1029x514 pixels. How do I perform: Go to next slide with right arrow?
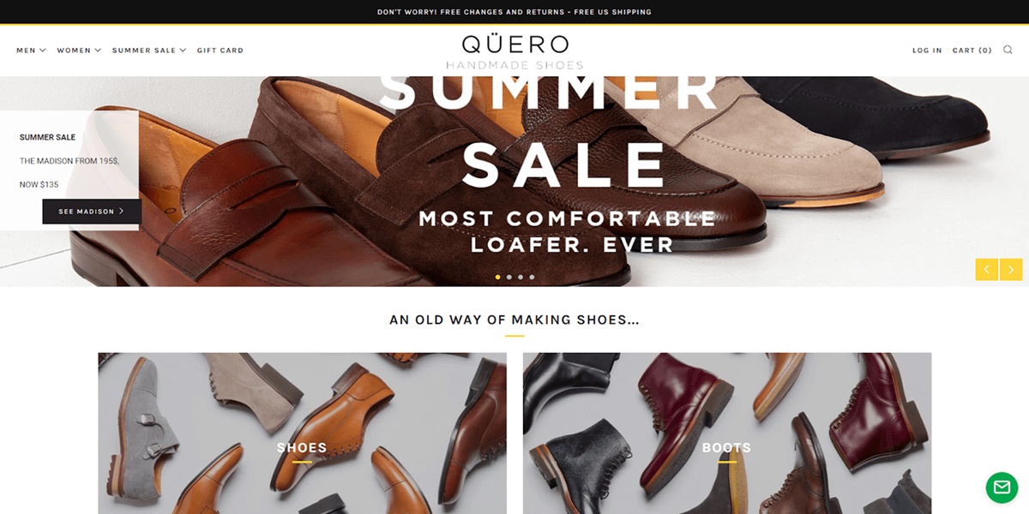coord(1011,270)
